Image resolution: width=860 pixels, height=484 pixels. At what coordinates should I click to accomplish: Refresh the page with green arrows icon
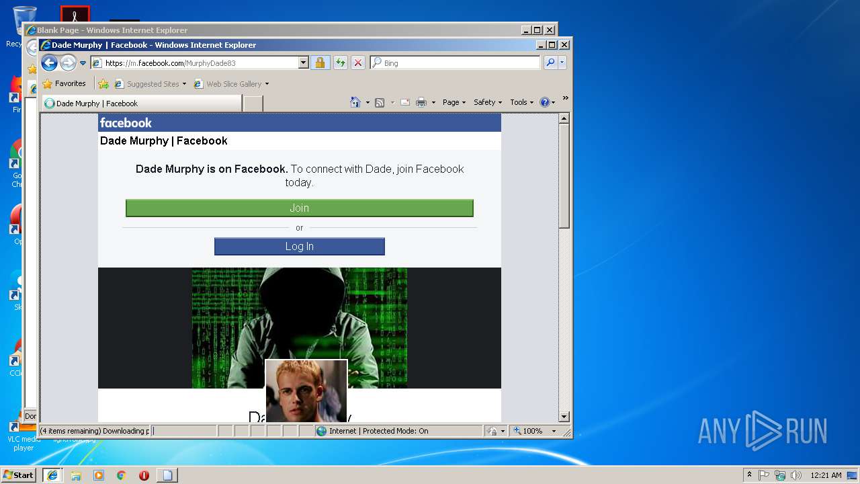pos(340,63)
